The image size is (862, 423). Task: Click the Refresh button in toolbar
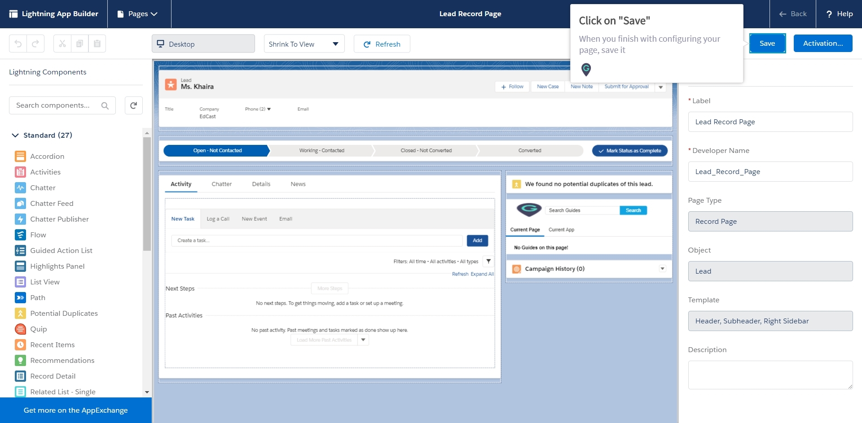click(x=382, y=44)
